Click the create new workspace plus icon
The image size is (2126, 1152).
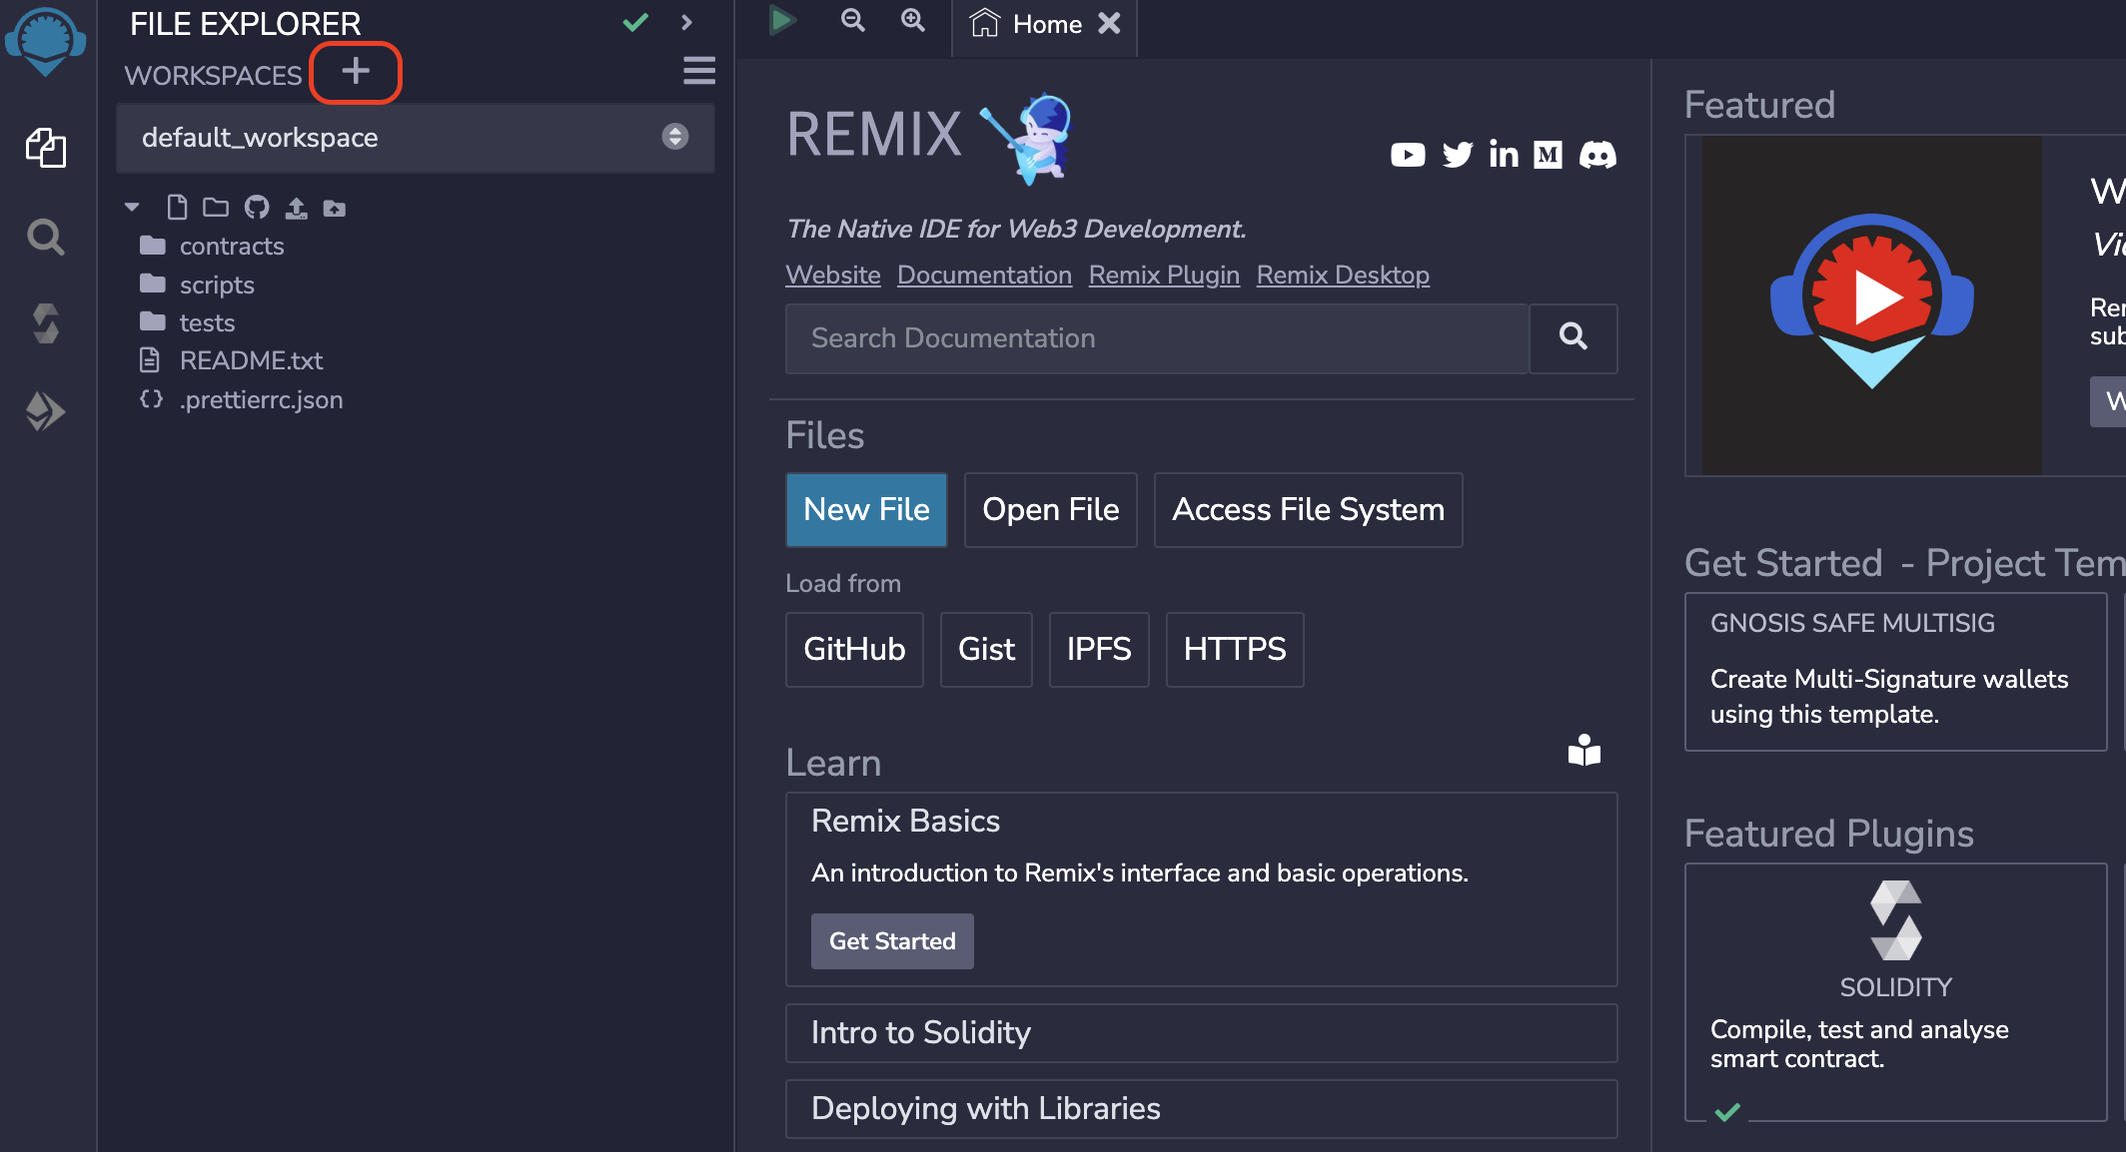356,72
